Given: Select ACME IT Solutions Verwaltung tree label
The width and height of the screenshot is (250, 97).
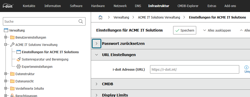Looking at the screenshot, I should 36,45.
